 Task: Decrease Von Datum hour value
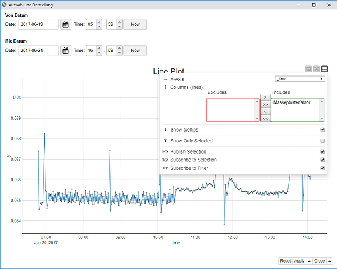click(x=99, y=27)
